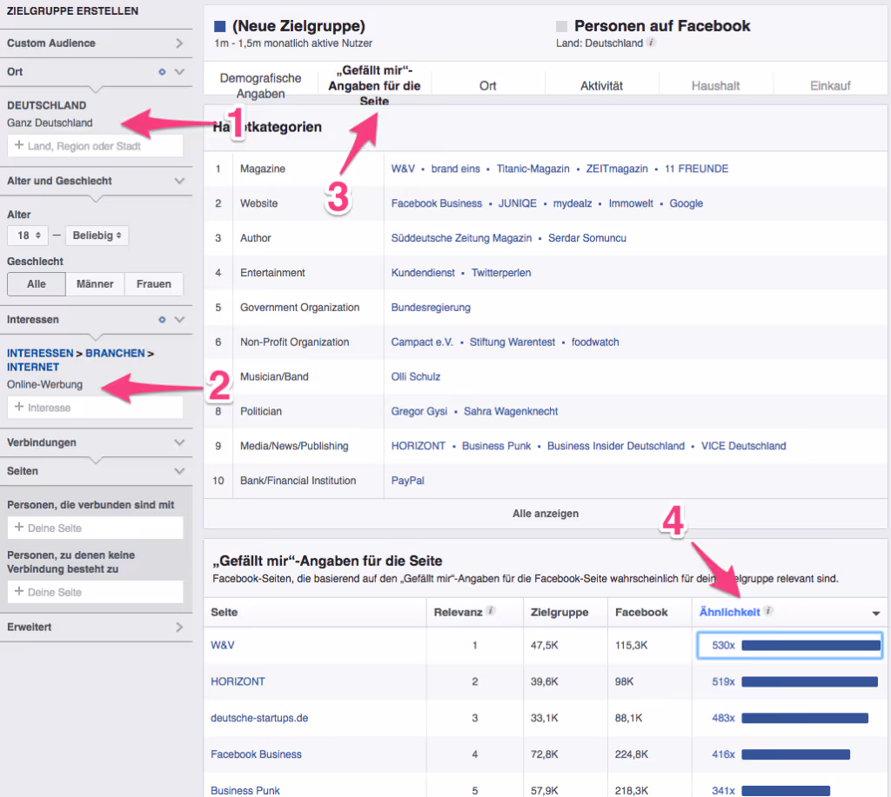Open the minimum age dropdown showing 18
This screenshot has width=891, height=797.
click(x=28, y=235)
